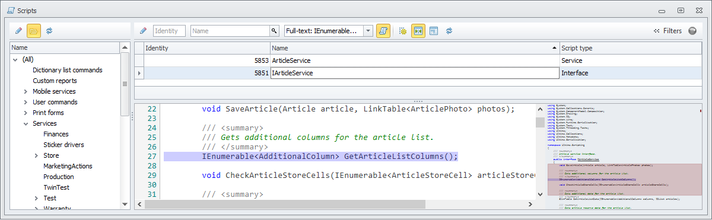Click identity cell 5853
This screenshot has height=220, width=712.
(206, 60)
